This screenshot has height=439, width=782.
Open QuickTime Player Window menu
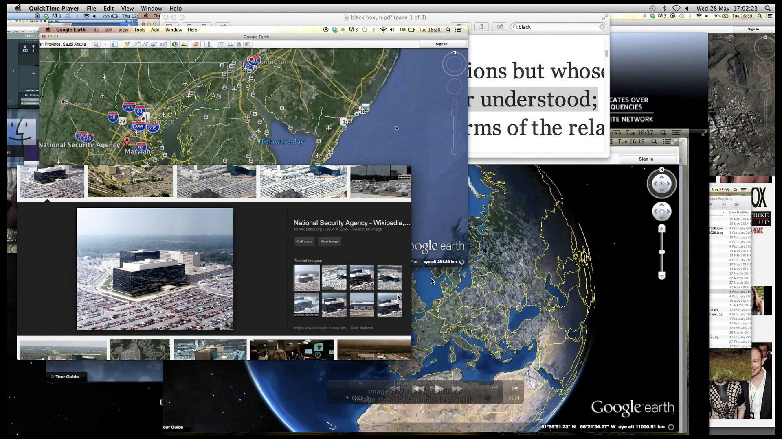pyautogui.click(x=152, y=8)
